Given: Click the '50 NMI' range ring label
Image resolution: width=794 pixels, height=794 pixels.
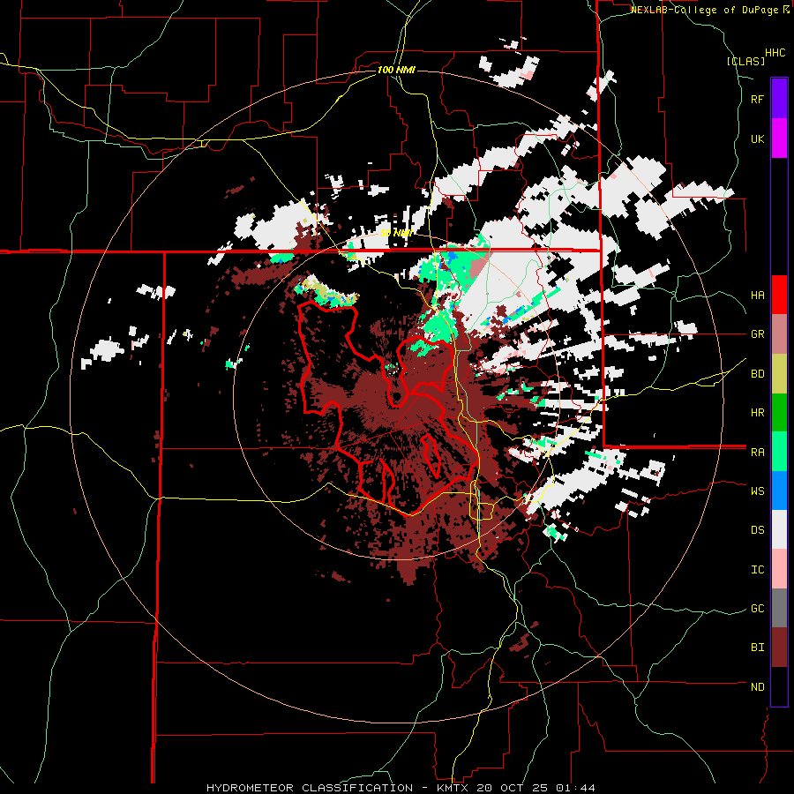Looking at the screenshot, I should tap(396, 233).
